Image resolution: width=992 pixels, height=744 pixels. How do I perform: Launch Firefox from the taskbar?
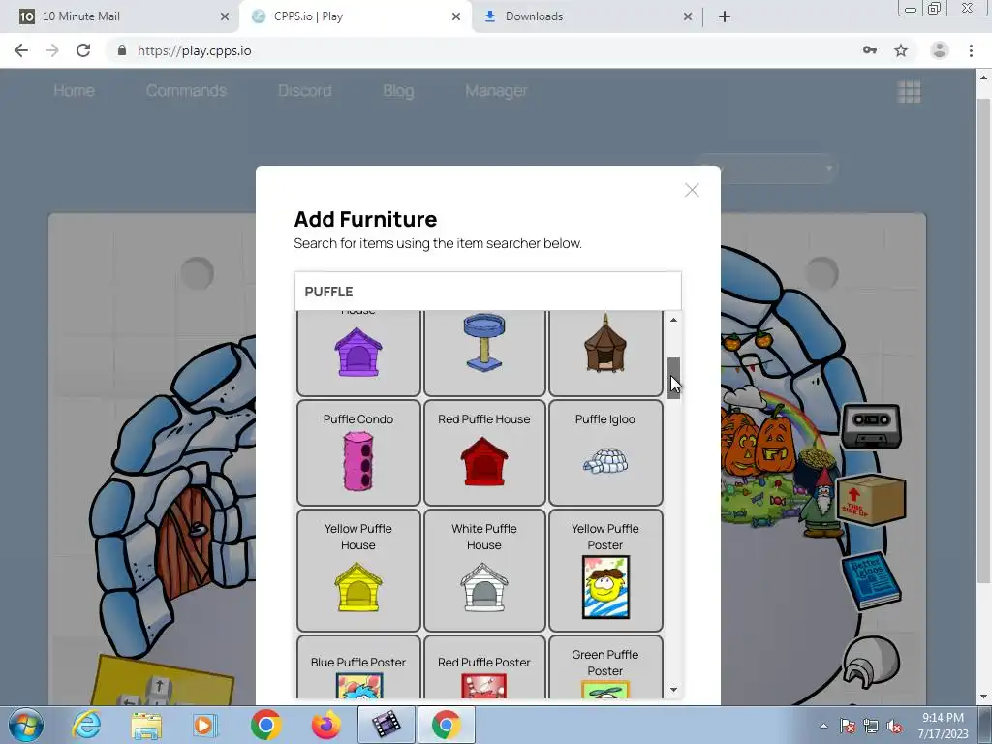[326, 725]
